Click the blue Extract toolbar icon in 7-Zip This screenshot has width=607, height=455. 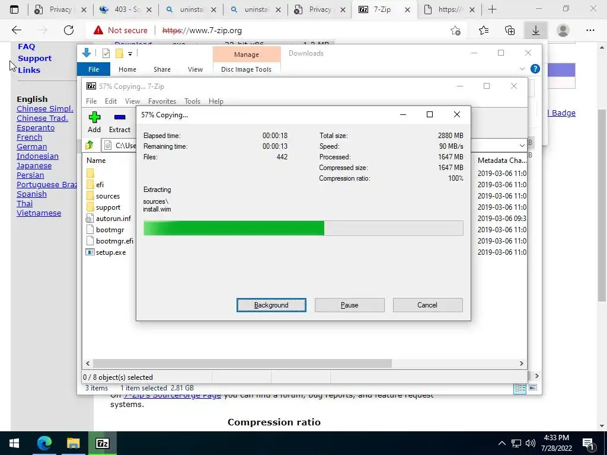click(x=120, y=117)
